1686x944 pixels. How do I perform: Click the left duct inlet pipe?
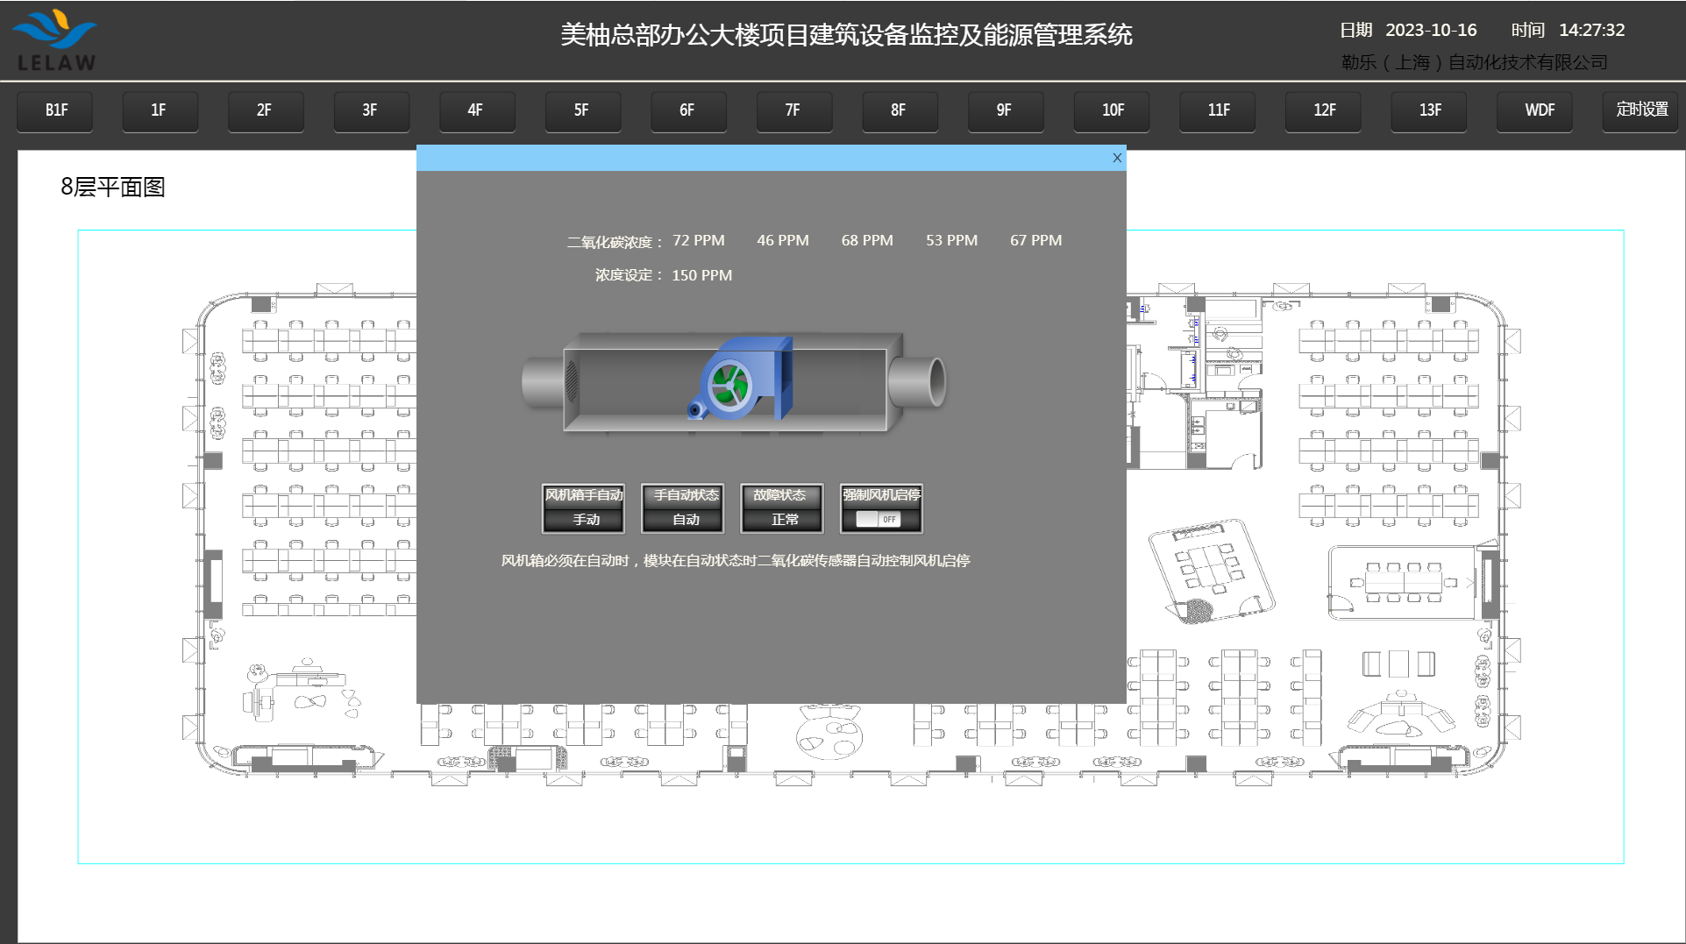[x=542, y=382]
